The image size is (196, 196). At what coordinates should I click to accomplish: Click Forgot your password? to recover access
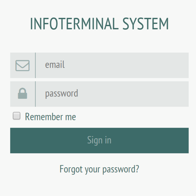click(x=99, y=169)
